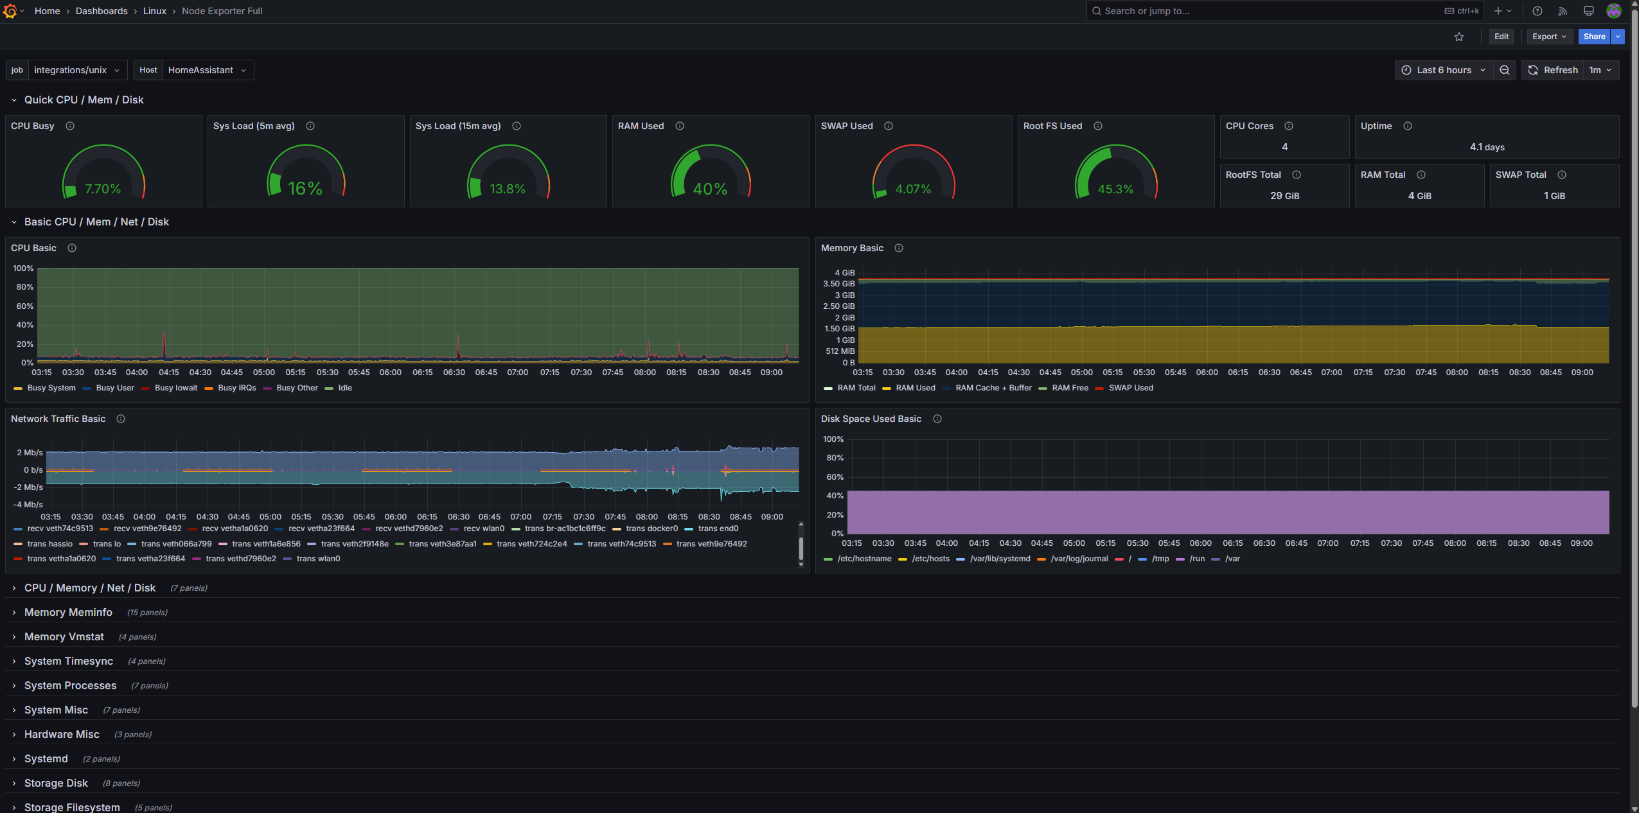The height and width of the screenshot is (813, 1639).
Task: Open the Grafana home via the logo icon
Action: tap(11, 11)
